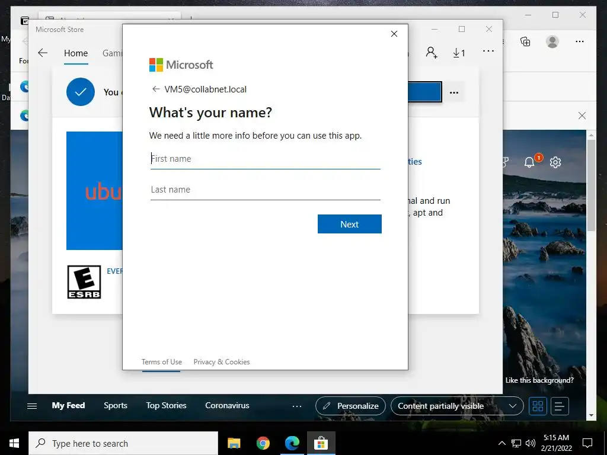Close the Microsoft sign-in dialog

click(x=394, y=34)
